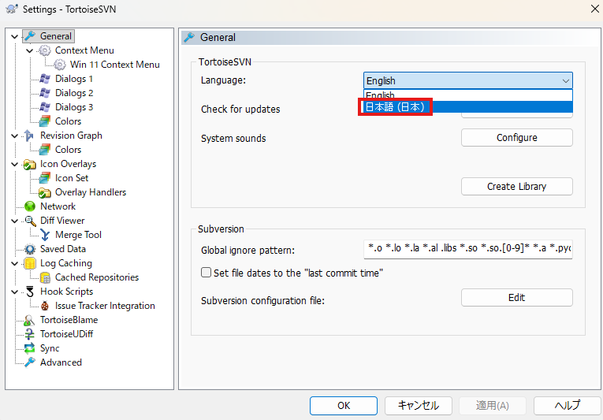Open the TortoiseBlame settings page label
Viewport: 603px width, 420px height.
(x=69, y=320)
